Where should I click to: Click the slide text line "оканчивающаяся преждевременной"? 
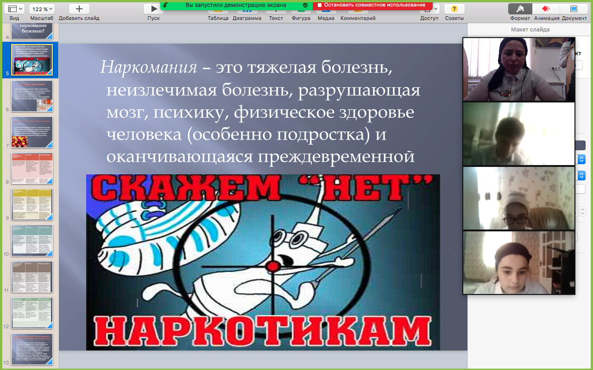pos(260,157)
